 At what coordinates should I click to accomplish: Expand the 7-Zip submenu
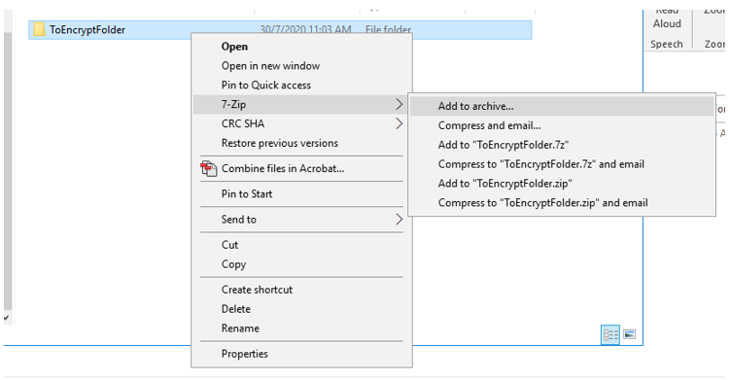click(x=301, y=104)
